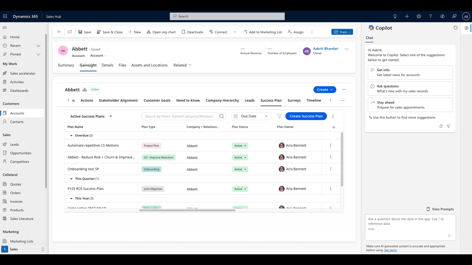The width and height of the screenshot is (472, 265).
Task: Click the sparkle icon to find more suggestions
Action: point(370,117)
